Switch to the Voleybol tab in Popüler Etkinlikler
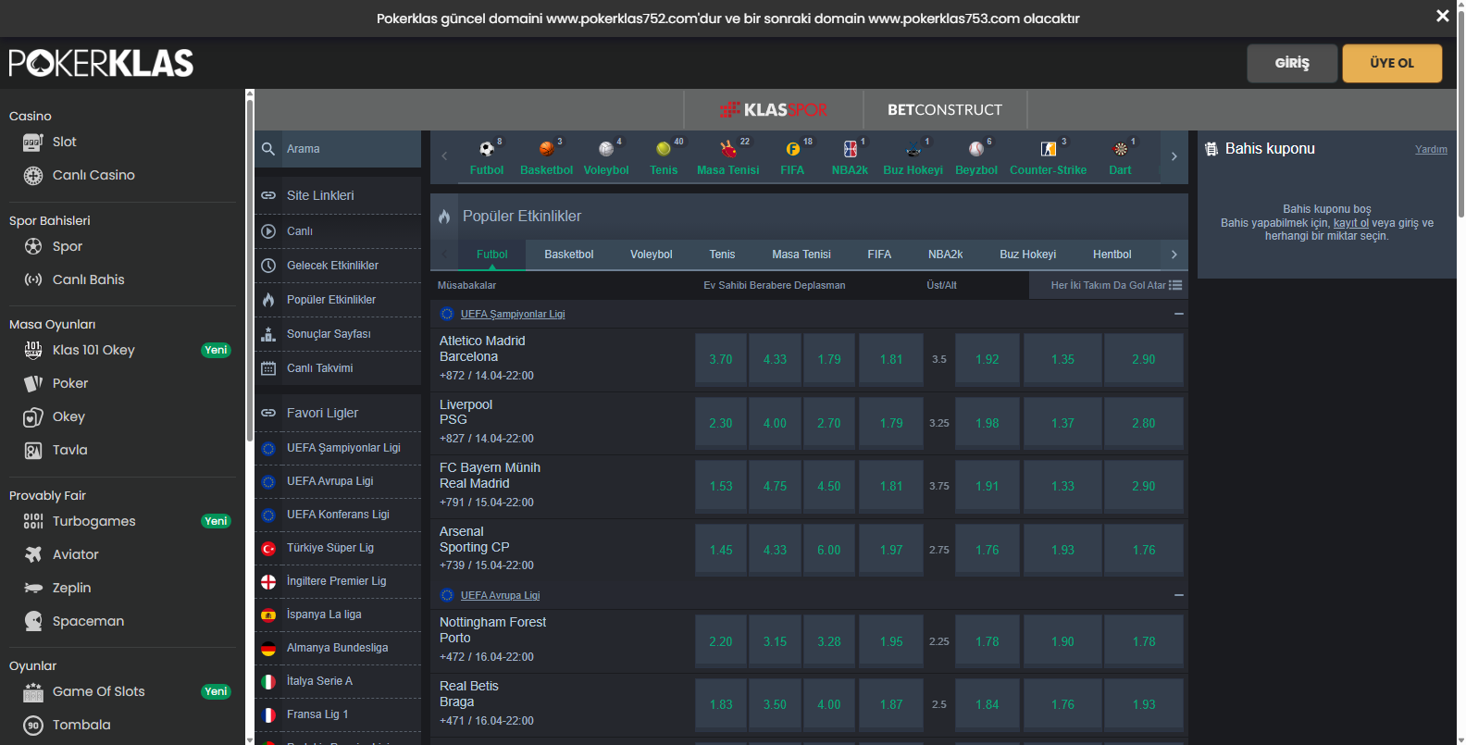Screen dimensions: 1466x745 point(652,255)
